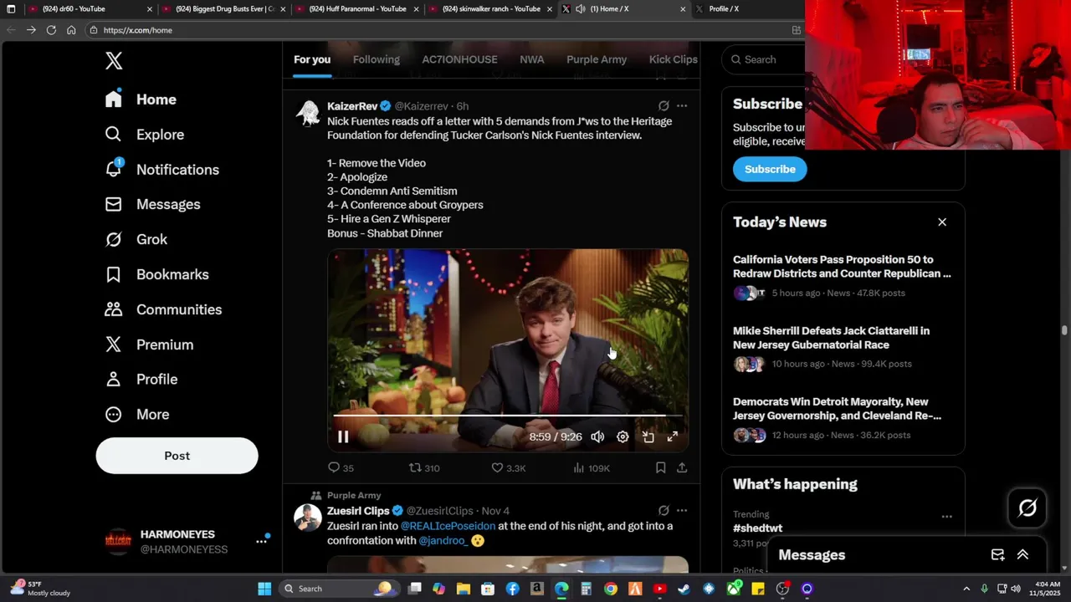The width and height of the screenshot is (1071, 602).
Task: Open the @jandroo_ mention link
Action: 443,540
